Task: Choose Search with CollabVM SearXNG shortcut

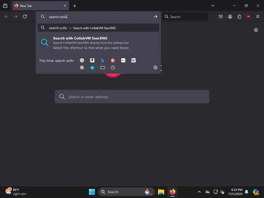Action: (x=98, y=43)
